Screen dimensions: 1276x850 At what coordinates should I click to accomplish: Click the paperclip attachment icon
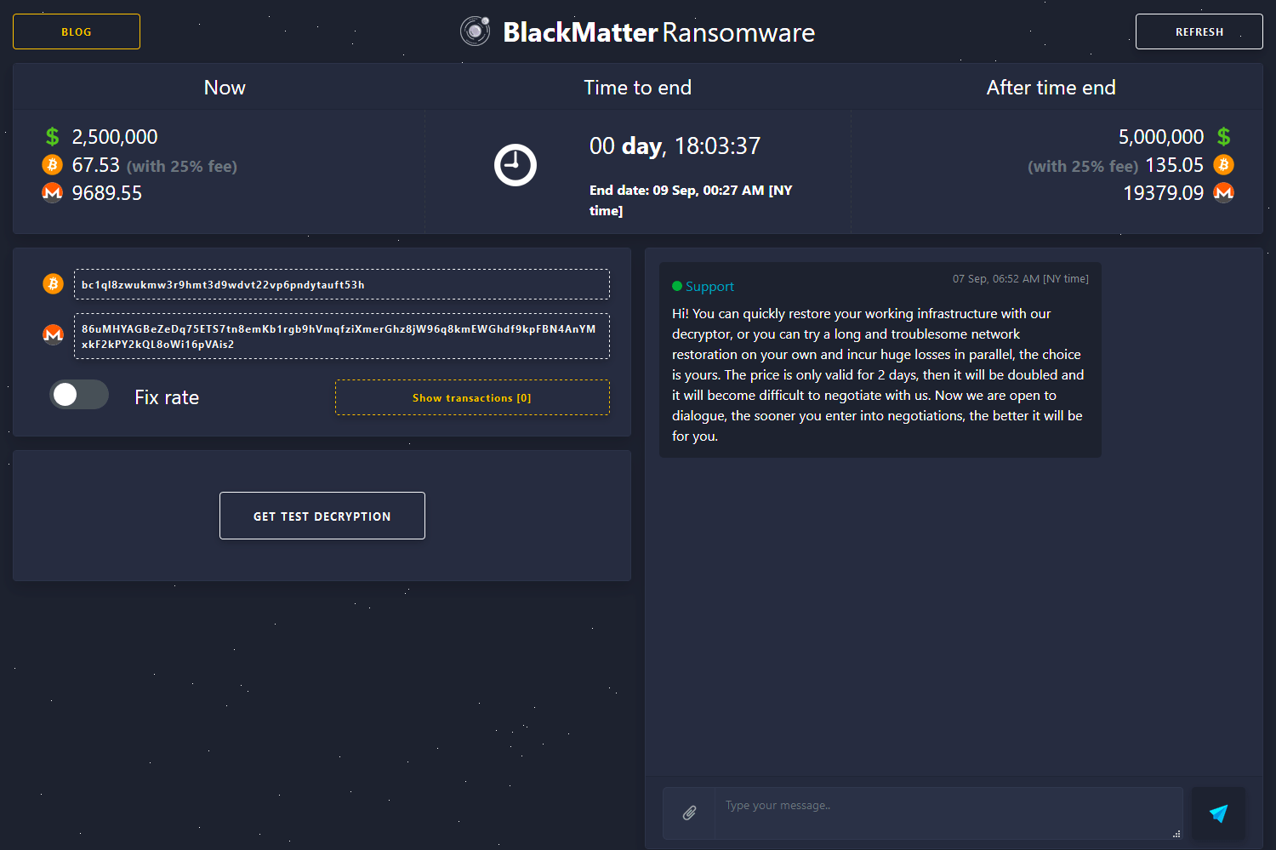[x=689, y=813]
